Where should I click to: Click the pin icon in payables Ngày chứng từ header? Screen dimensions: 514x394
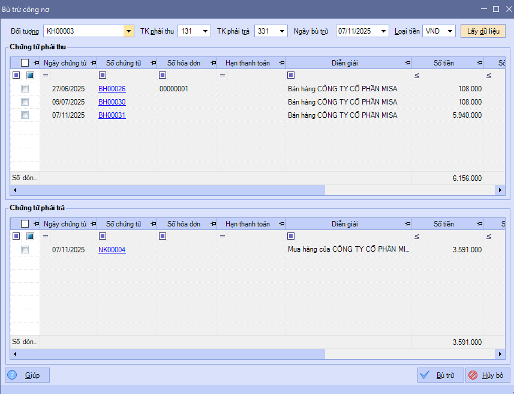(x=93, y=224)
